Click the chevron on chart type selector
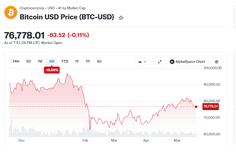The width and height of the screenshot is (236, 153). tap(145, 62)
